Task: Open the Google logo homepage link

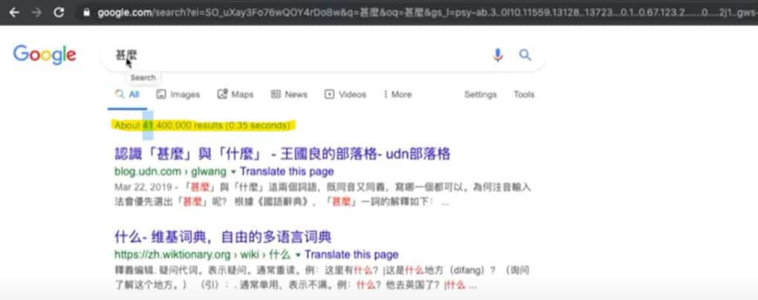Action: (45, 55)
